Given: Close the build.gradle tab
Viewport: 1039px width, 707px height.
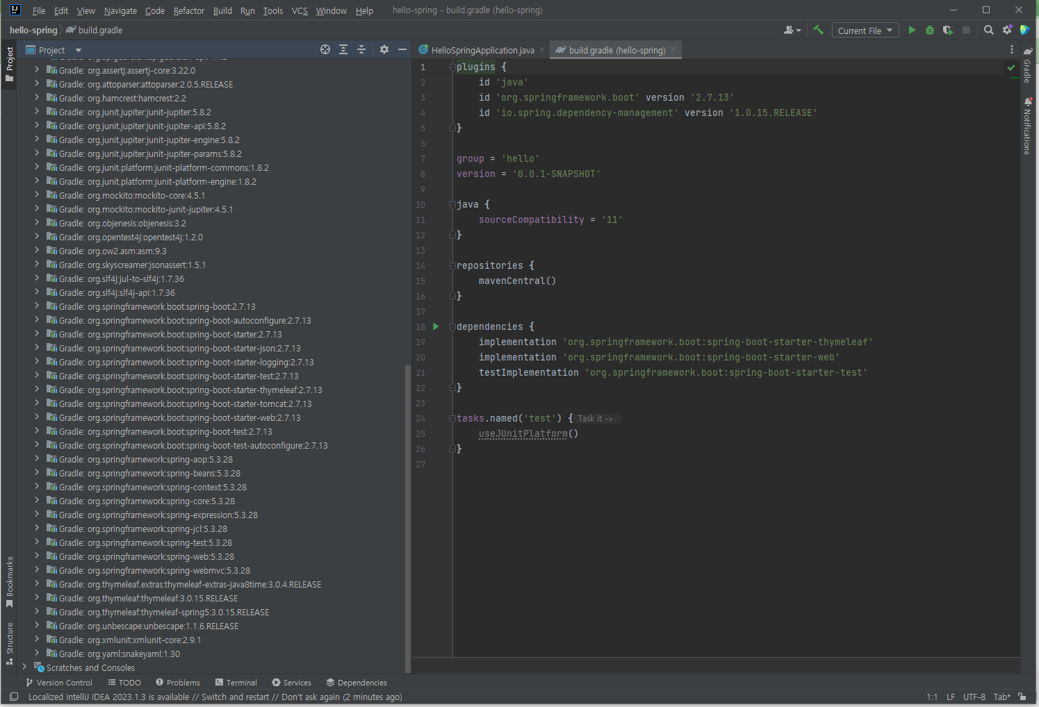Looking at the screenshot, I should (673, 50).
